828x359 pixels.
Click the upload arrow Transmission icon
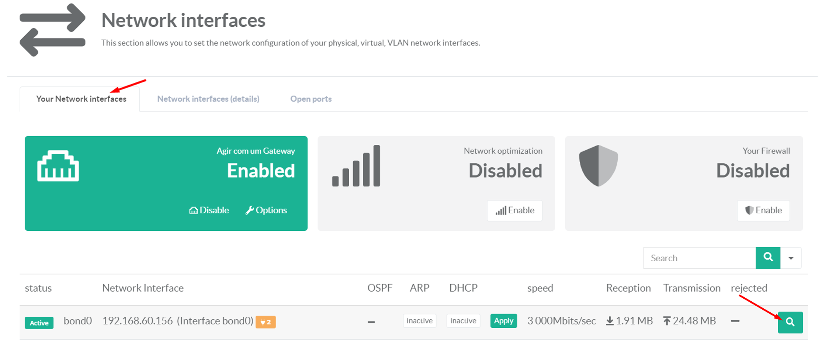tap(667, 321)
